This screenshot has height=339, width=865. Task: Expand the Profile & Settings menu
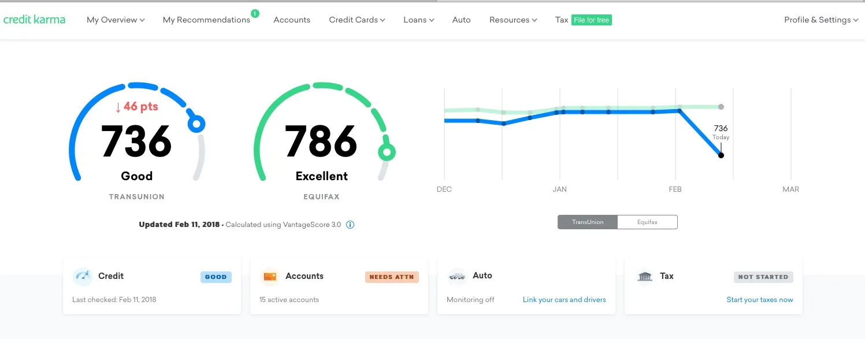tap(821, 20)
